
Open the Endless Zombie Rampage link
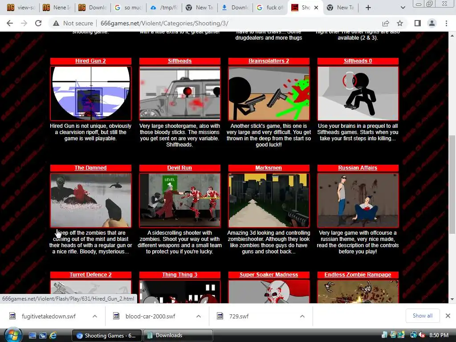[x=358, y=274]
